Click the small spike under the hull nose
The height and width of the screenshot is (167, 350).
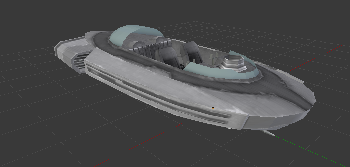click(x=267, y=133)
